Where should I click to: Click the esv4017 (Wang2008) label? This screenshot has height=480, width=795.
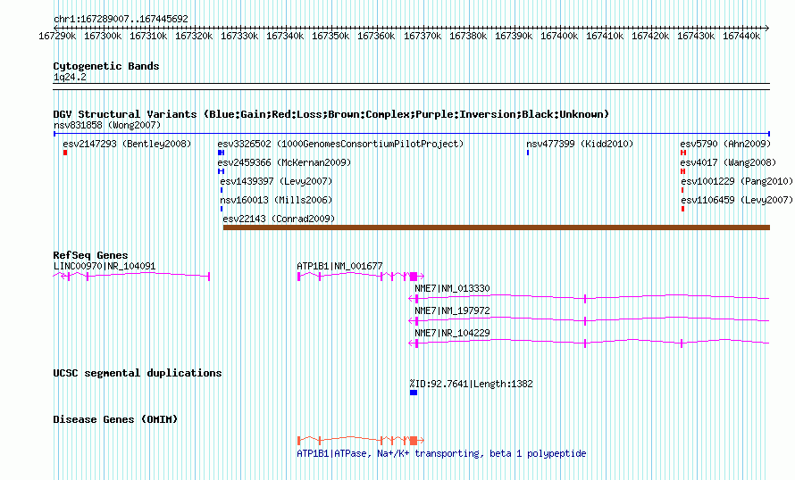(x=728, y=162)
